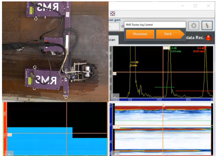Focus the scan gain dB input field
The width and height of the screenshot is (216, 156).
[x=114, y=26]
